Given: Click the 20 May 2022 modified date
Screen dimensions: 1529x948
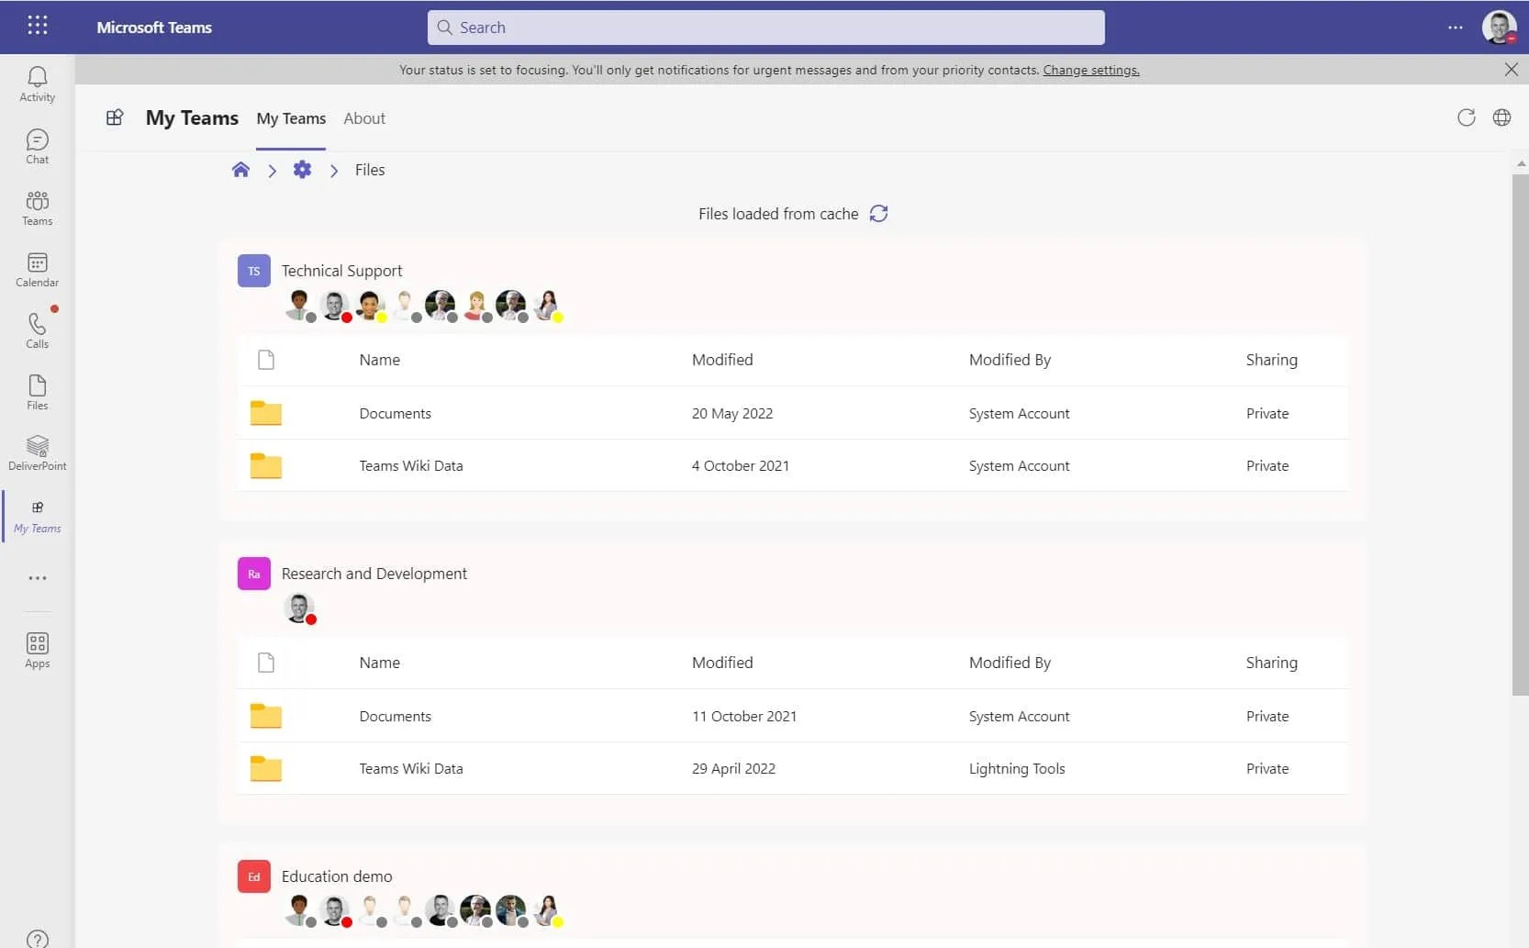Looking at the screenshot, I should point(732,414).
